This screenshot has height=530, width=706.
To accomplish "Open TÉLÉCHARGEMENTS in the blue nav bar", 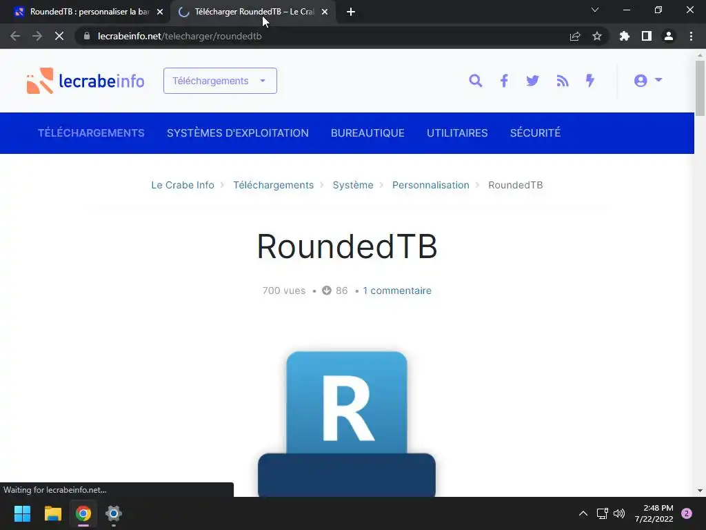I will point(91,133).
